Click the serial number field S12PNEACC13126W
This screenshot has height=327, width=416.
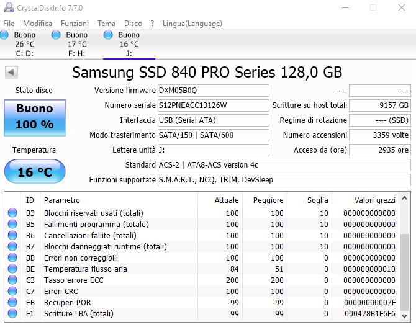pyautogui.click(x=214, y=105)
